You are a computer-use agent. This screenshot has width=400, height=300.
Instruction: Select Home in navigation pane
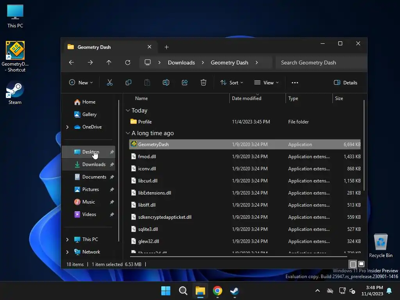click(x=89, y=102)
